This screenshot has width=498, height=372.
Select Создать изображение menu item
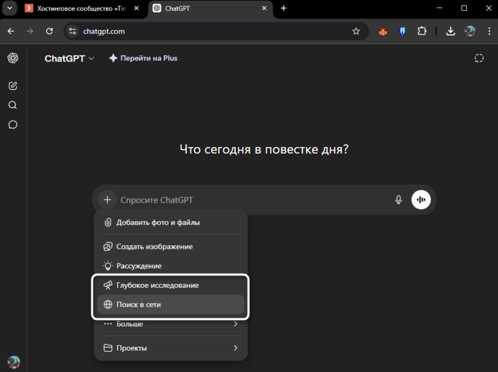click(x=171, y=246)
